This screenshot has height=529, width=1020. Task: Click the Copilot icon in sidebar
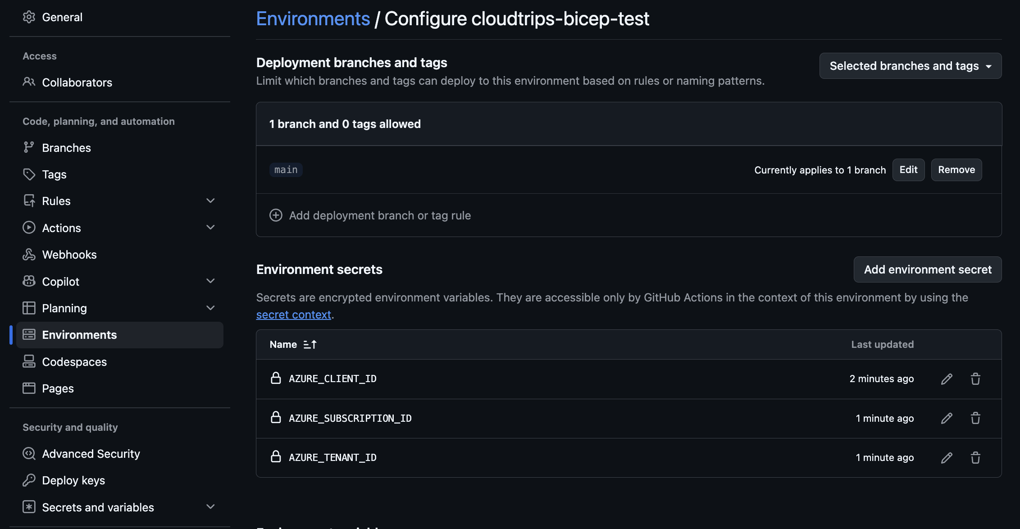pos(29,281)
